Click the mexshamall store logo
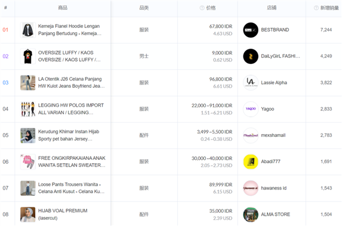Viewport: 342px width, 226px height. (x=251, y=135)
